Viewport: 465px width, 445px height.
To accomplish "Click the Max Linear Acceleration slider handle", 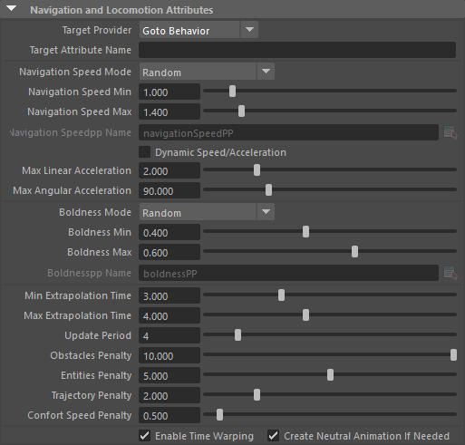I will [257, 170].
